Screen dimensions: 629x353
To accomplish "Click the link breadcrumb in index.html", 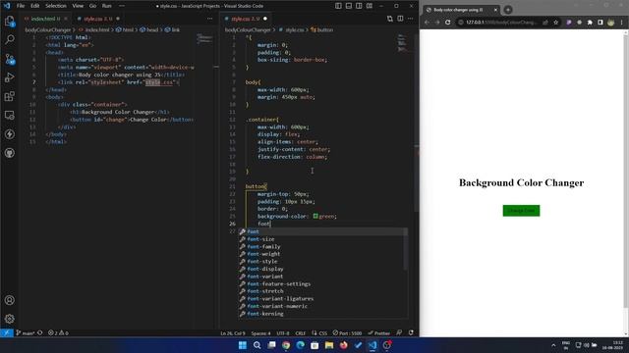I will 173,29.
